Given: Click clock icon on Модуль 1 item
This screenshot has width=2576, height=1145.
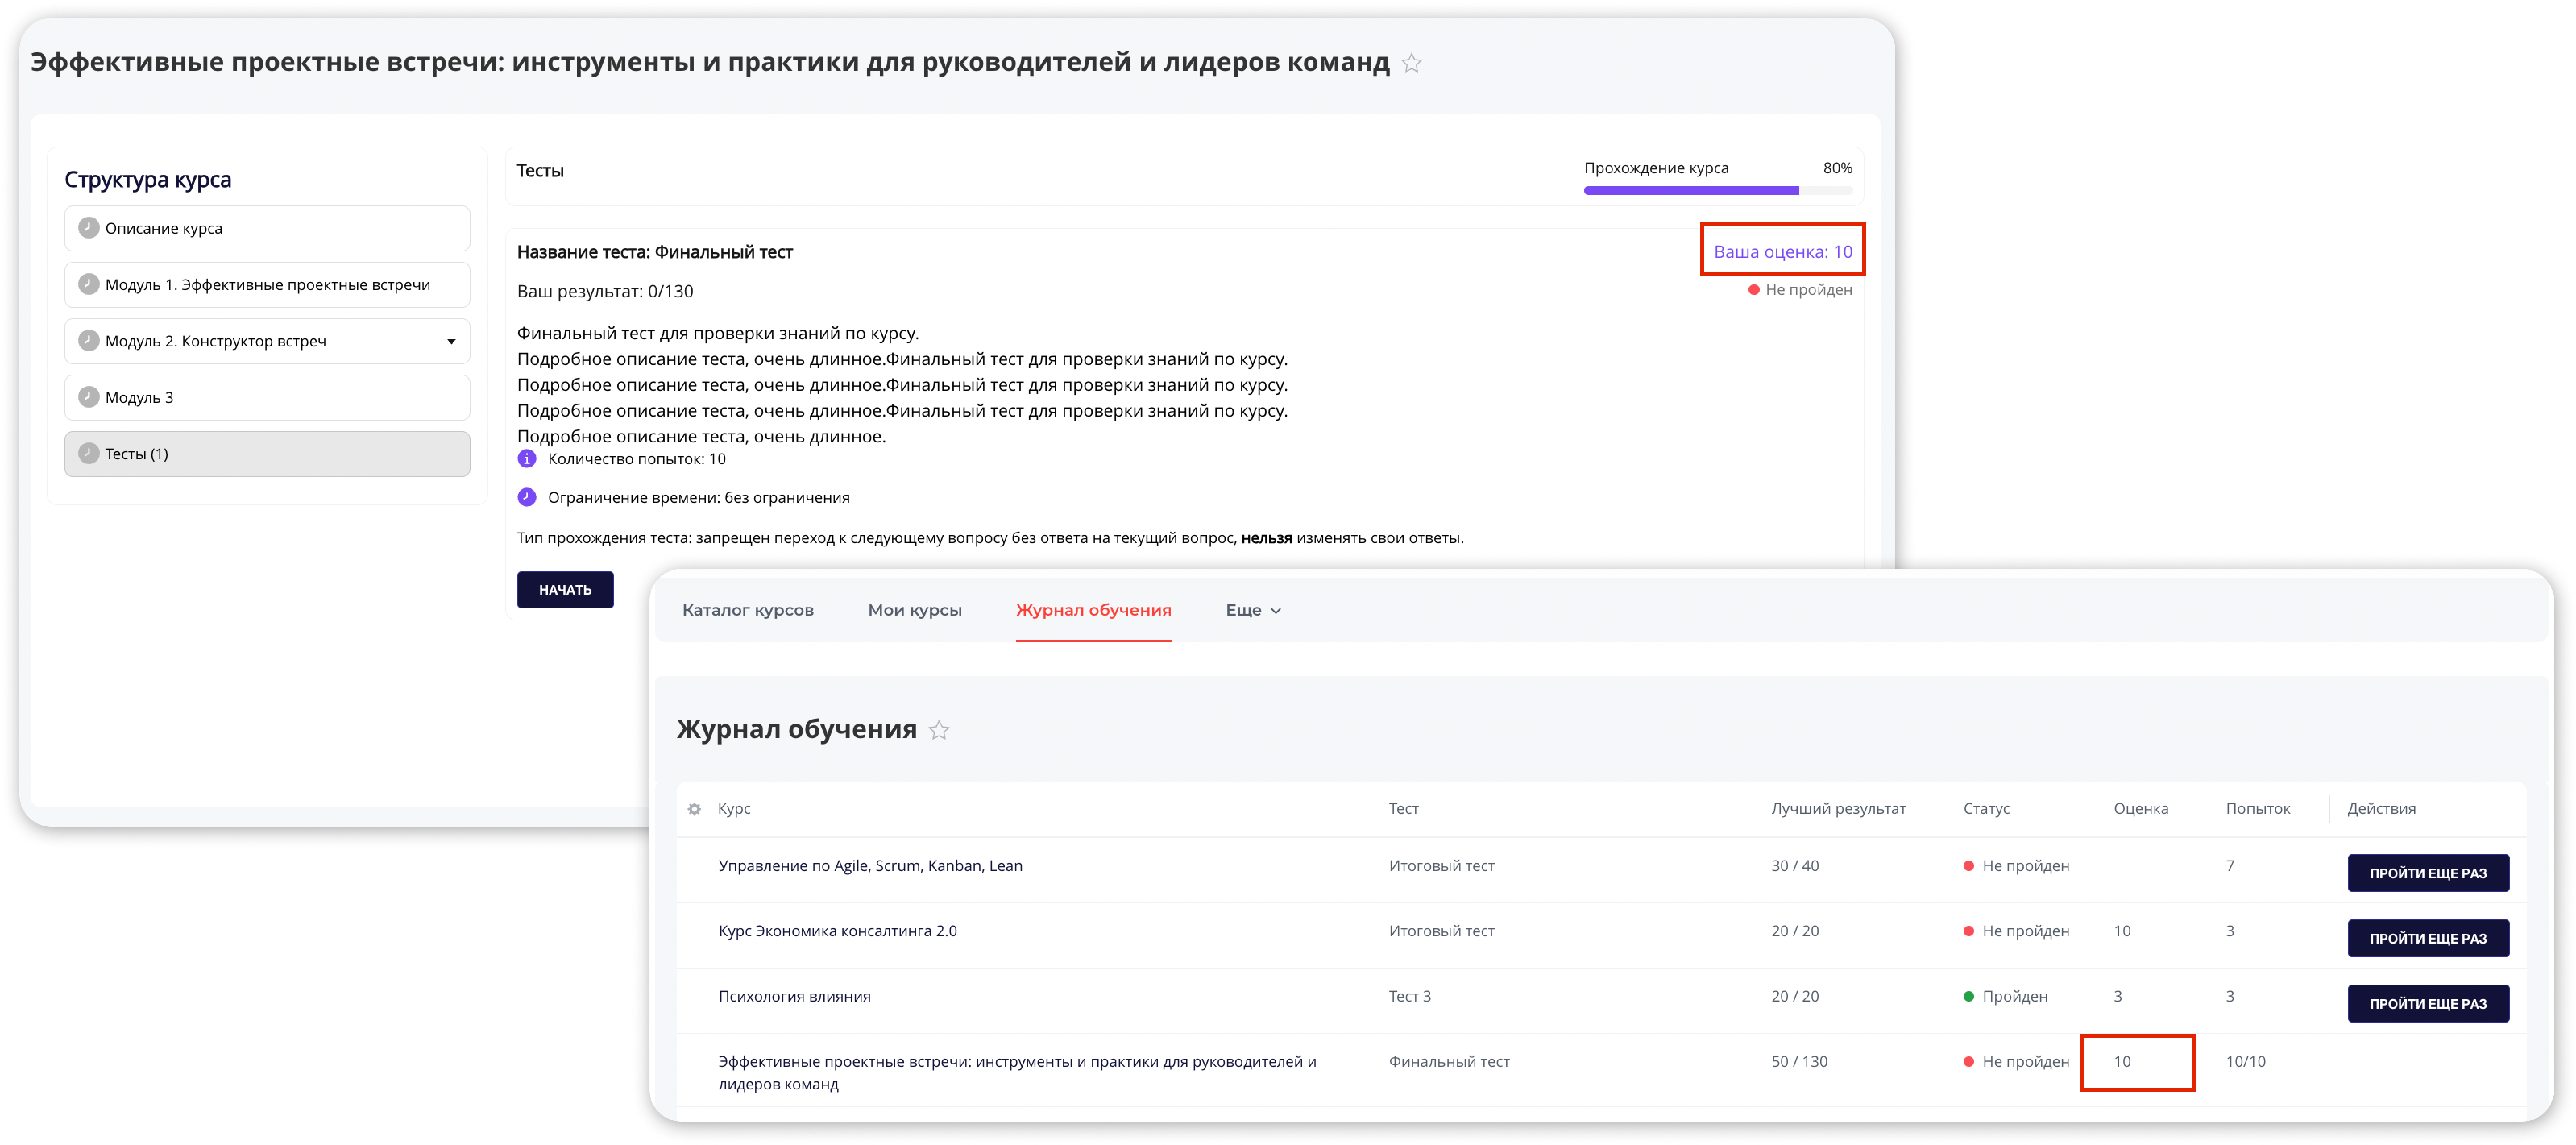Looking at the screenshot, I should point(89,284).
